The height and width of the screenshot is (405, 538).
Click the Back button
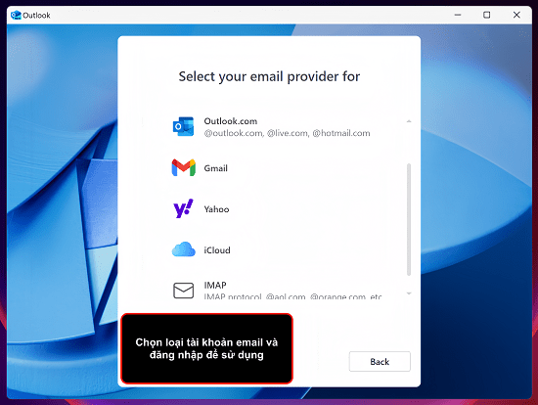coord(380,361)
